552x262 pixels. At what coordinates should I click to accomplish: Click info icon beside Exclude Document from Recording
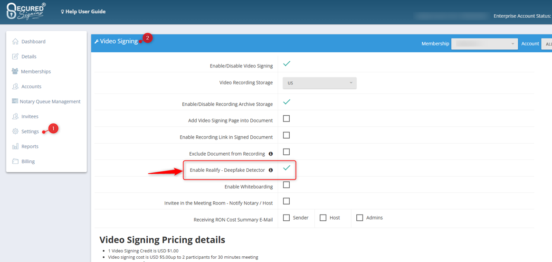coord(271,154)
